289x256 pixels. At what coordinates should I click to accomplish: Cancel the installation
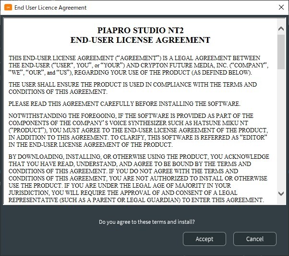(x=255, y=239)
